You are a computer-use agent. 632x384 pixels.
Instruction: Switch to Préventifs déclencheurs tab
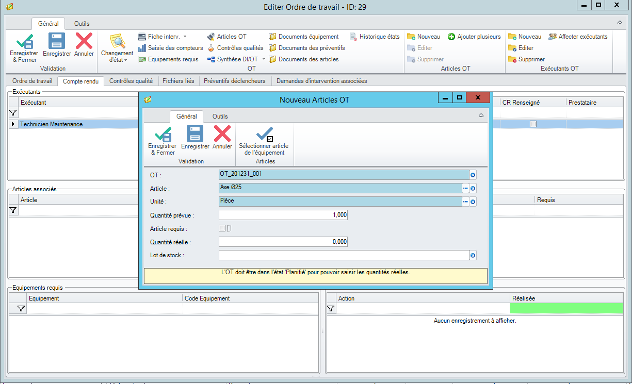[x=235, y=81]
